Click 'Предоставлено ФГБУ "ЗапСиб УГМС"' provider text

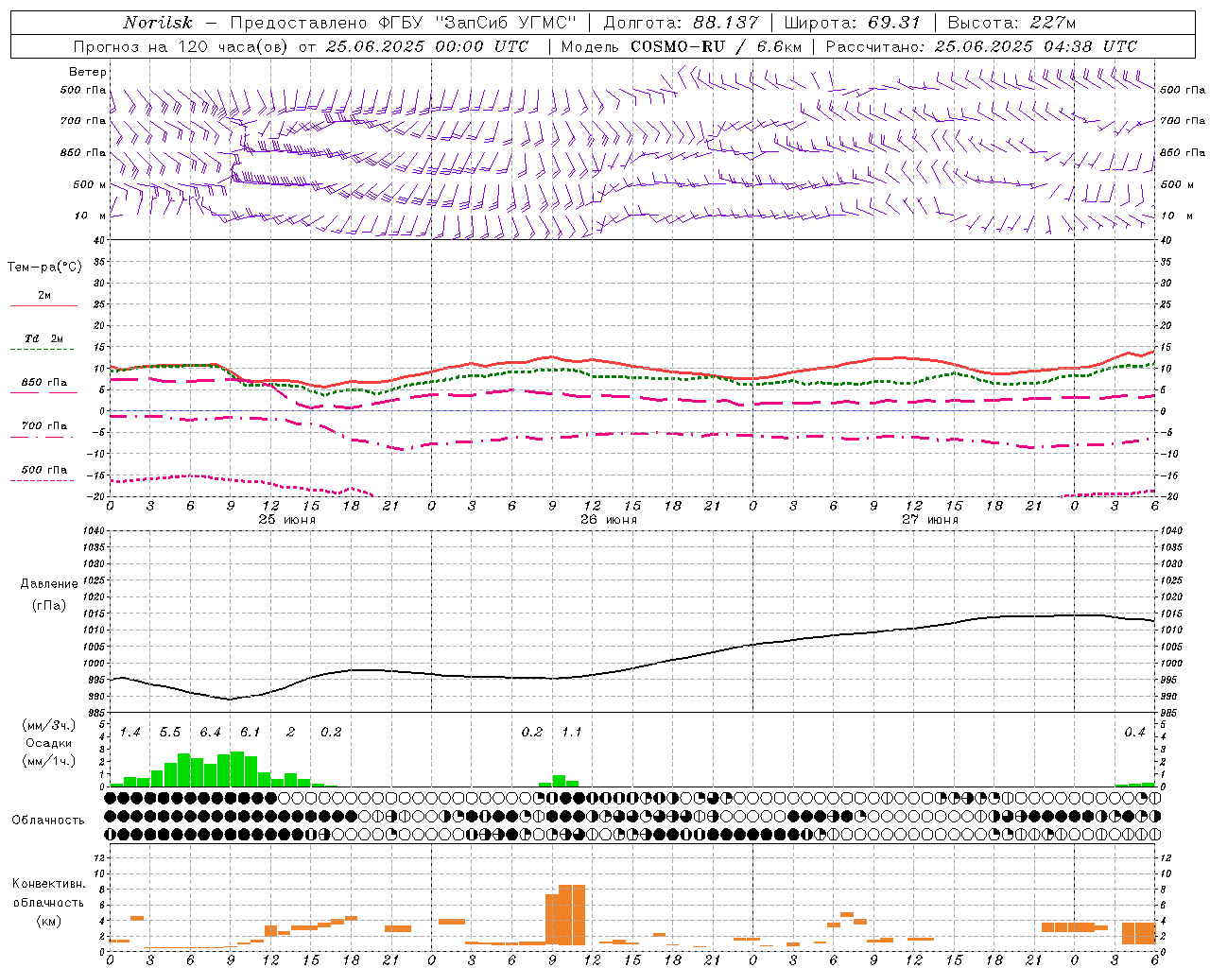pos(404,23)
